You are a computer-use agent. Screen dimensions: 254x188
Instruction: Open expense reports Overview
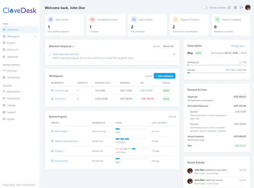tap(12, 71)
